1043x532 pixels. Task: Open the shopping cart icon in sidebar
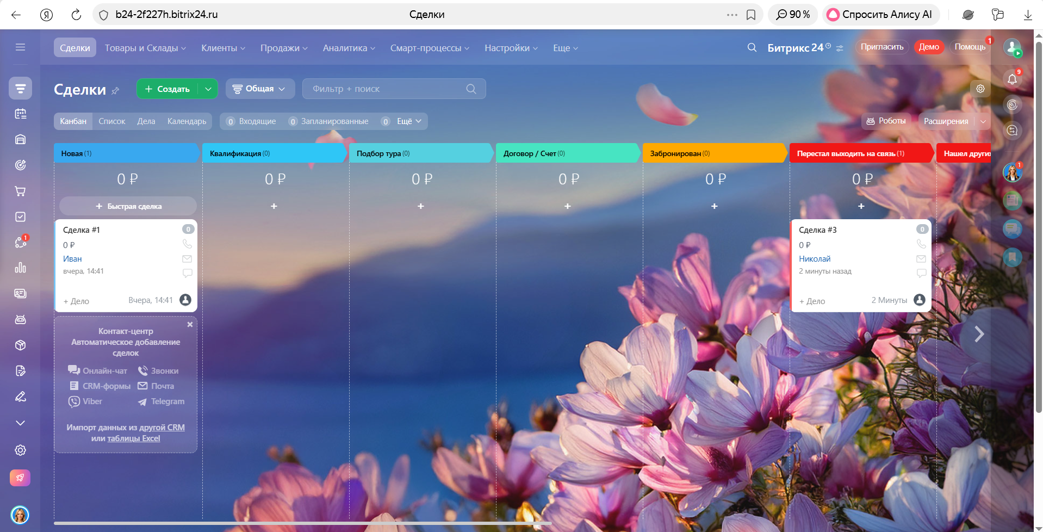tap(20, 191)
